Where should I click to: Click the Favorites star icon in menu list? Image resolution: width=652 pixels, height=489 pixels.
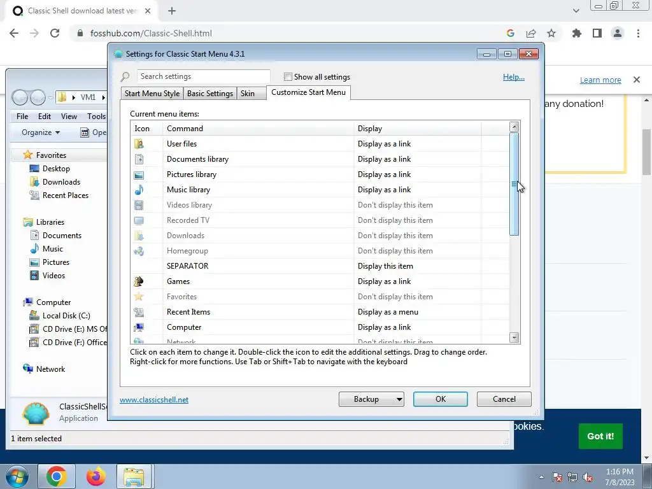click(139, 297)
